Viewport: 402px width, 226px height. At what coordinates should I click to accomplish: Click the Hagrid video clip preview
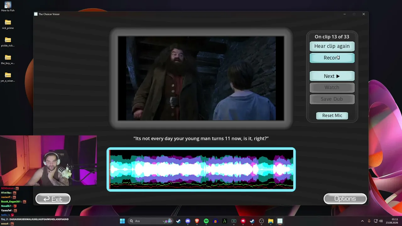click(x=201, y=78)
